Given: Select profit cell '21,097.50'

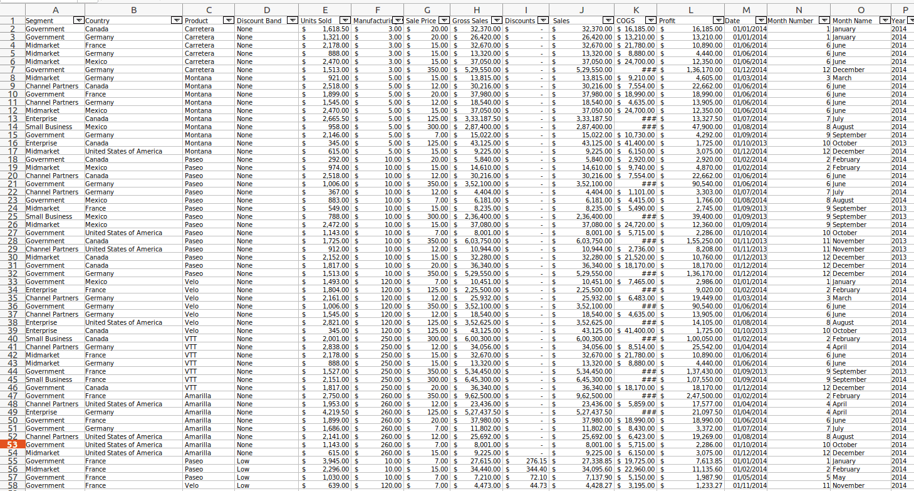Looking at the screenshot, I should [691, 412].
